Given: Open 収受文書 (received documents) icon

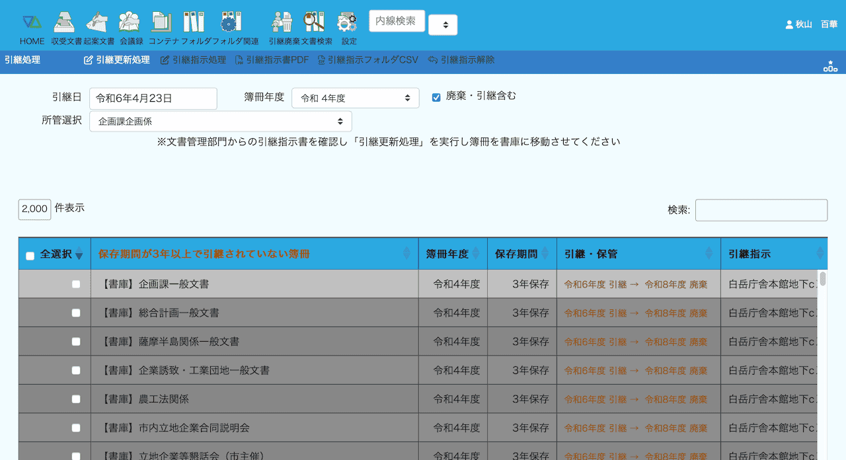Looking at the screenshot, I should click(x=64, y=22).
